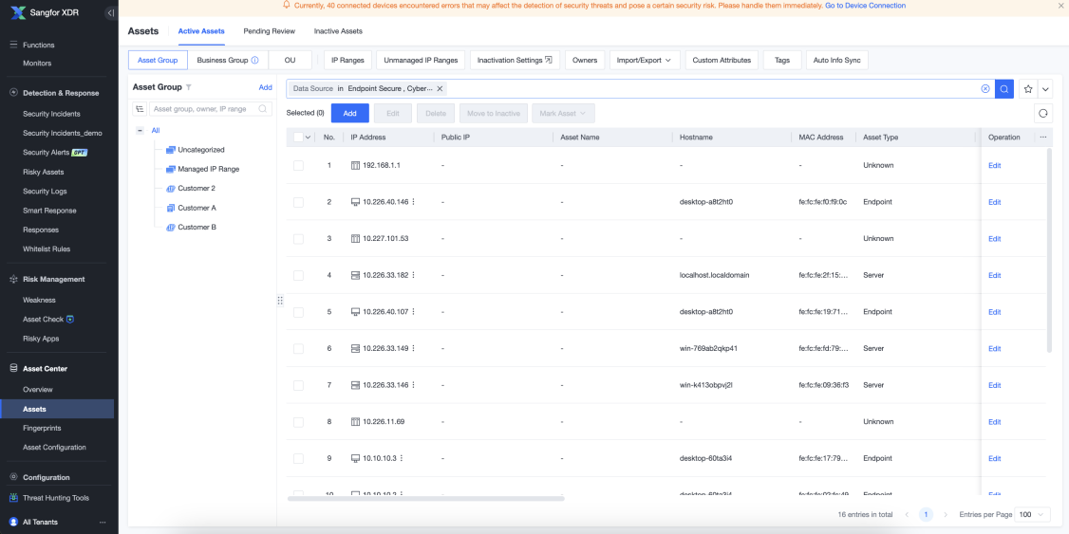
Task: Click the asset group search magnifier icon
Action: [x=262, y=109]
